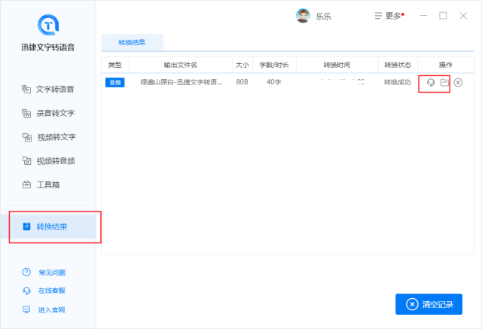The width and height of the screenshot is (482, 329).
Task: Contact 在线客服 support
Action: (51, 291)
